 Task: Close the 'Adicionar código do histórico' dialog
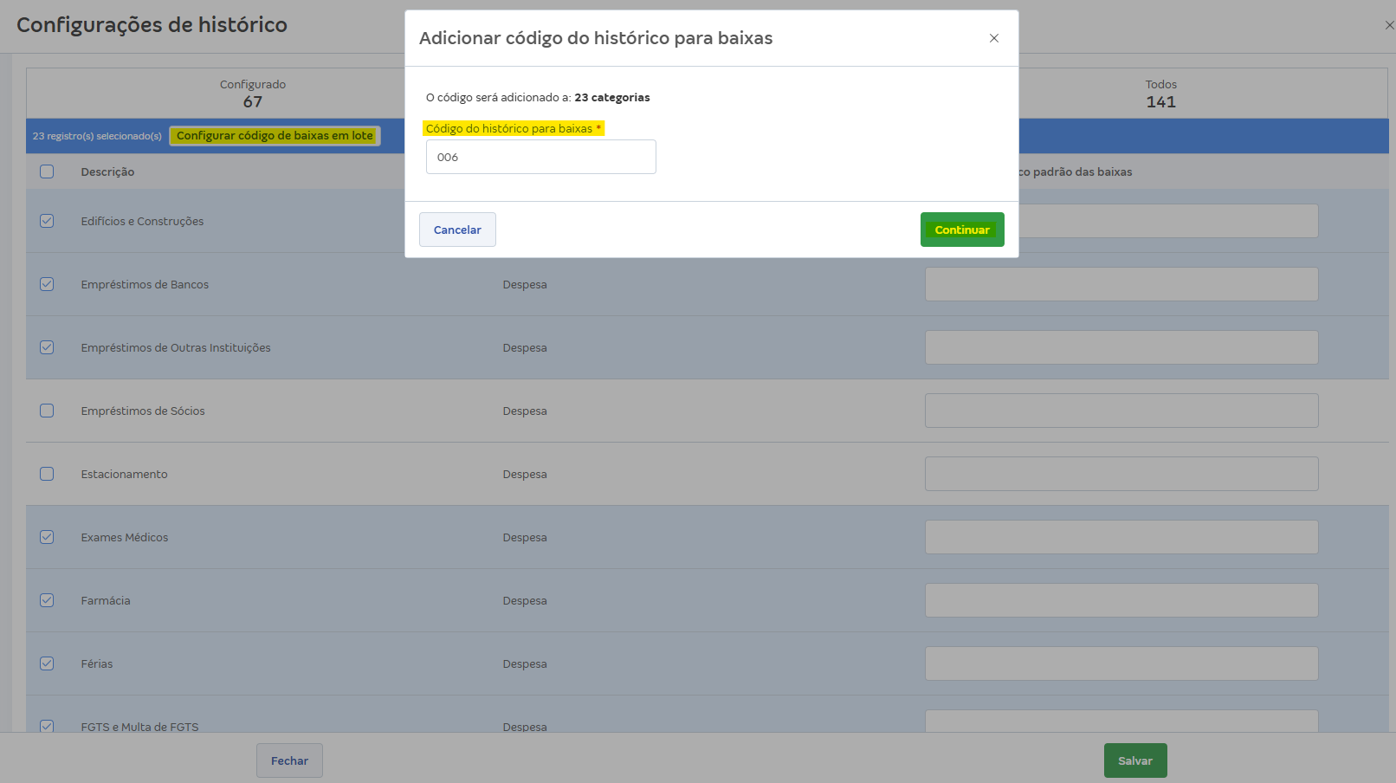coord(993,38)
